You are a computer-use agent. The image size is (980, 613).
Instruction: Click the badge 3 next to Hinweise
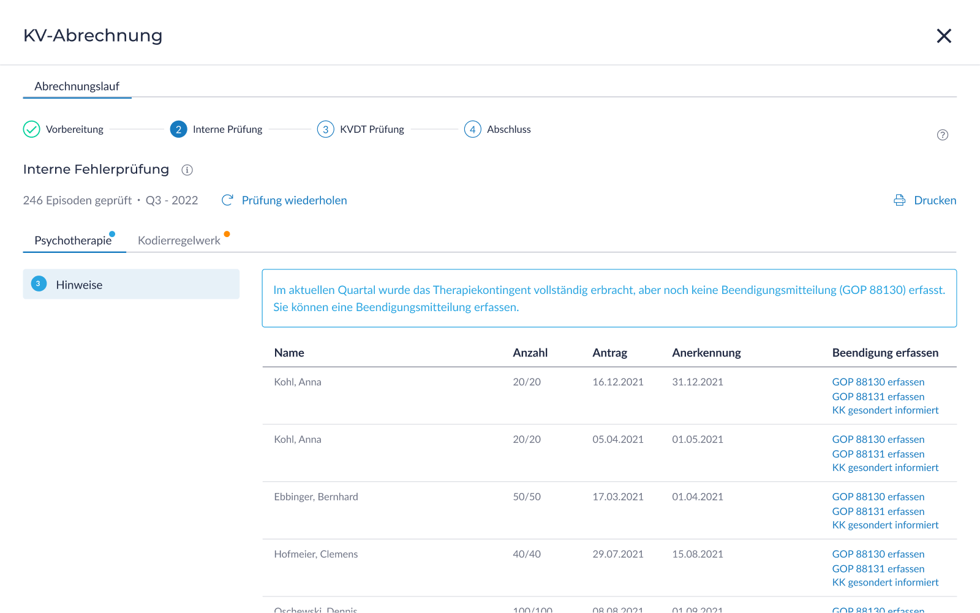[x=39, y=284]
